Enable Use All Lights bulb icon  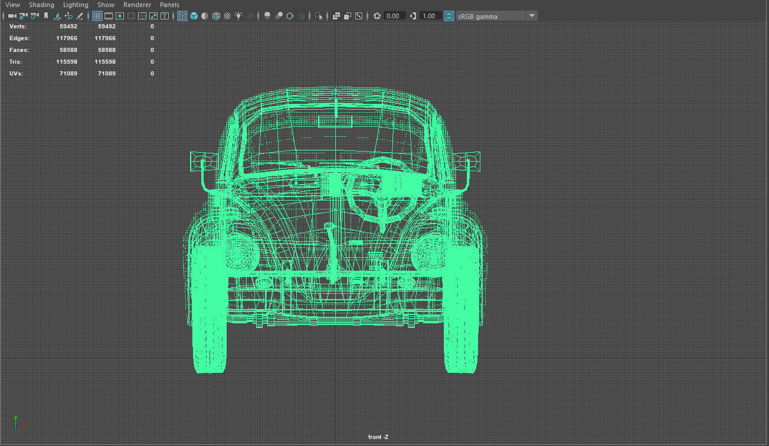click(238, 16)
